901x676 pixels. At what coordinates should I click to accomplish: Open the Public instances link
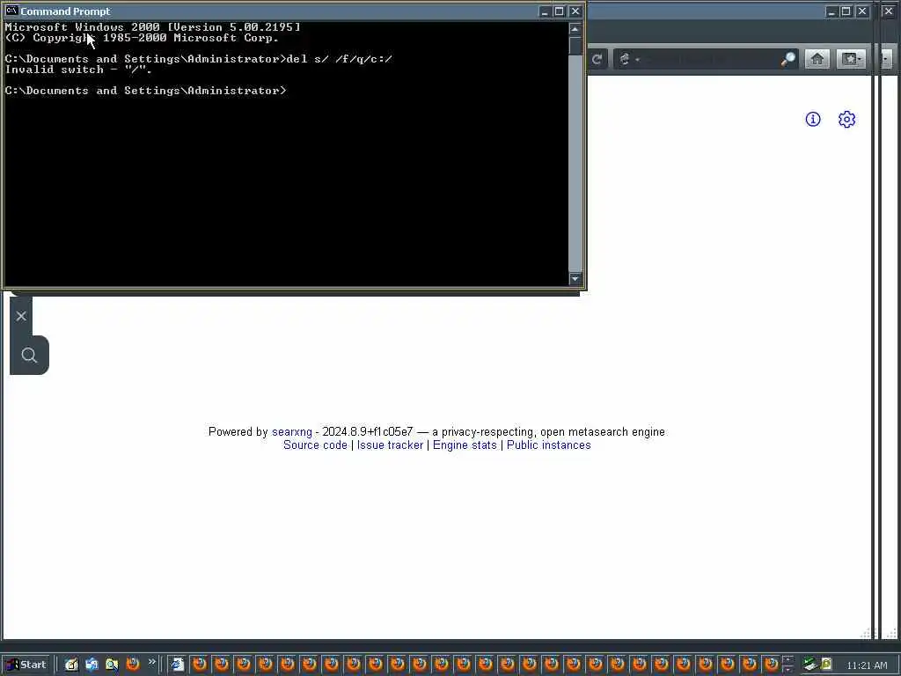tap(549, 445)
